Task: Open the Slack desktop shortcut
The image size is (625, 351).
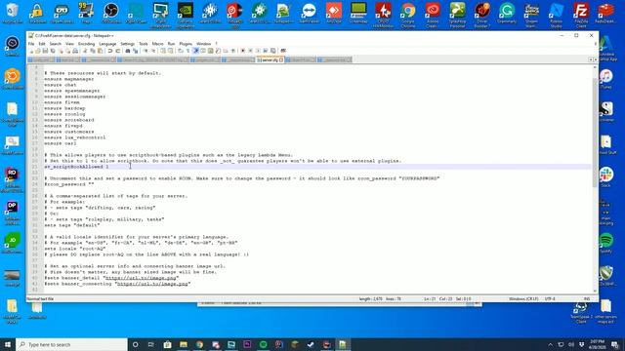Action: click(x=605, y=177)
